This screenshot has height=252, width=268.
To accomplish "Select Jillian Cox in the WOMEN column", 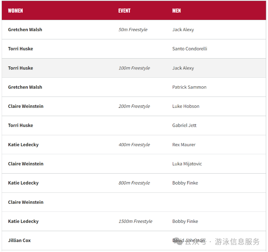I will pyautogui.click(x=19, y=241).
